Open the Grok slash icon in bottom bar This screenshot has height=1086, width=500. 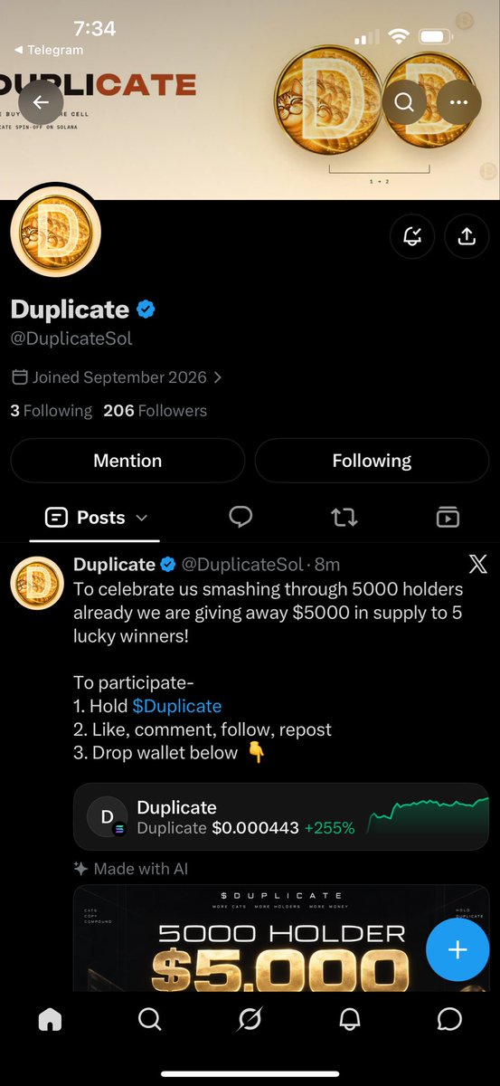point(250,1020)
